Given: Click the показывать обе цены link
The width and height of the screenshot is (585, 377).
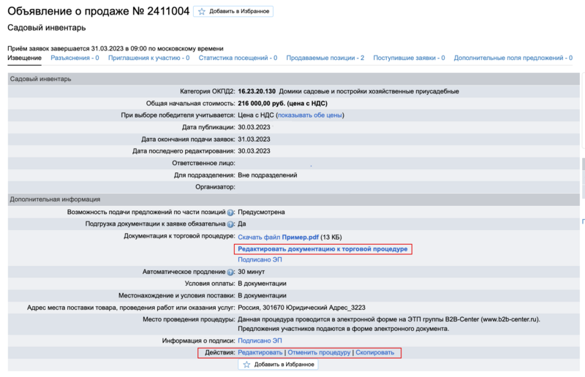Looking at the screenshot, I should [310, 115].
